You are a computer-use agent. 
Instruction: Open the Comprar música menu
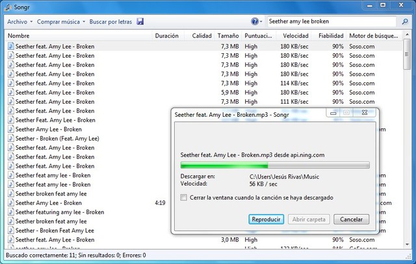58,21
